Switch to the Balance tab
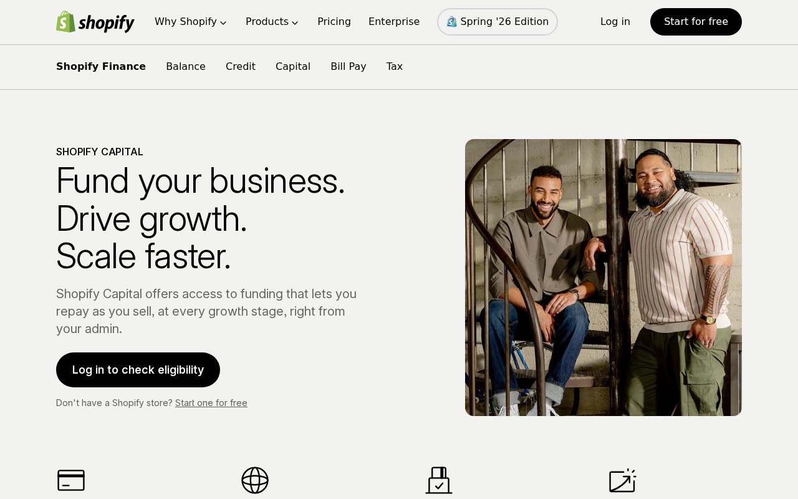The height and width of the screenshot is (499, 798). [186, 67]
